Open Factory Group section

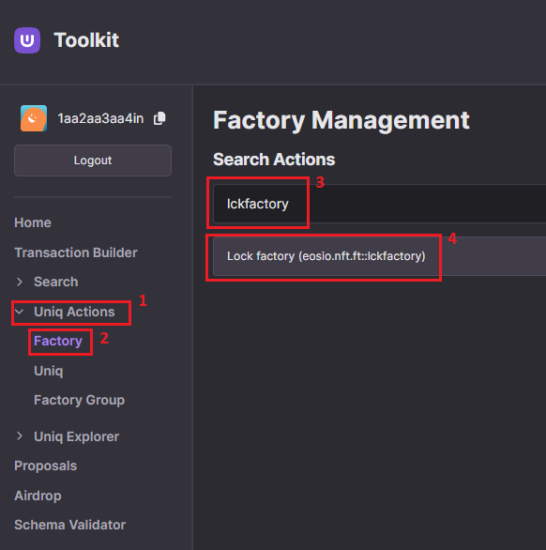[x=79, y=400]
